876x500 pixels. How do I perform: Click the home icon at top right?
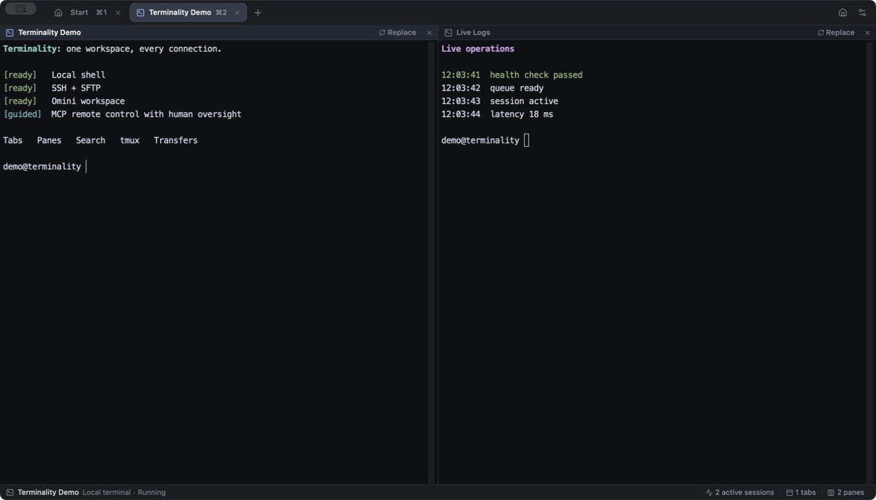click(x=843, y=12)
